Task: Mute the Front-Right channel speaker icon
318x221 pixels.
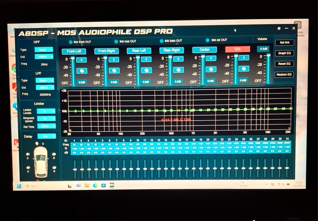Action: tap(114, 71)
